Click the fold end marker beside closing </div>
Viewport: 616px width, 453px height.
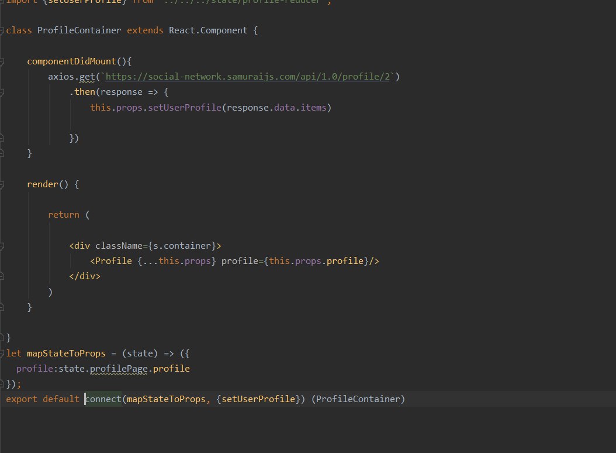2,276
